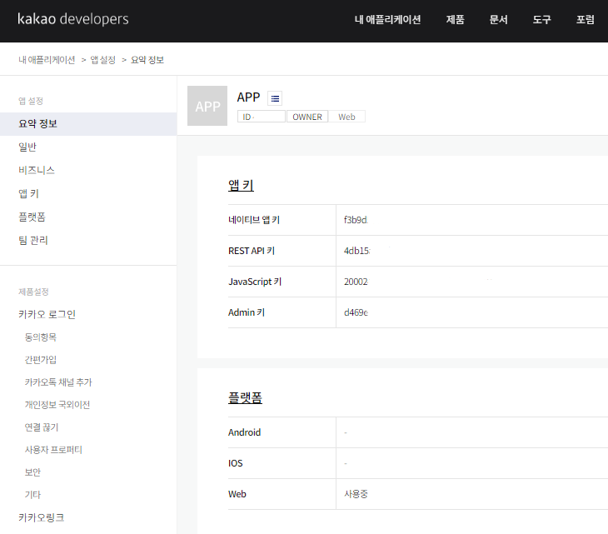Click the ID tag under APP
The height and width of the screenshot is (534, 608).
pyautogui.click(x=262, y=117)
